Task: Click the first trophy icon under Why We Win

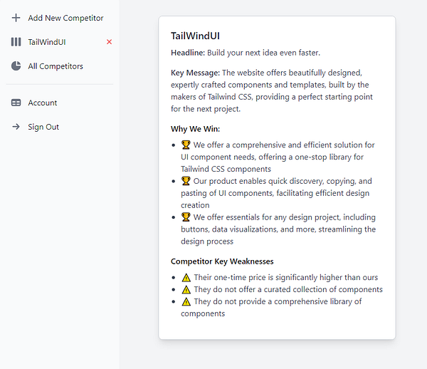Action: point(186,145)
